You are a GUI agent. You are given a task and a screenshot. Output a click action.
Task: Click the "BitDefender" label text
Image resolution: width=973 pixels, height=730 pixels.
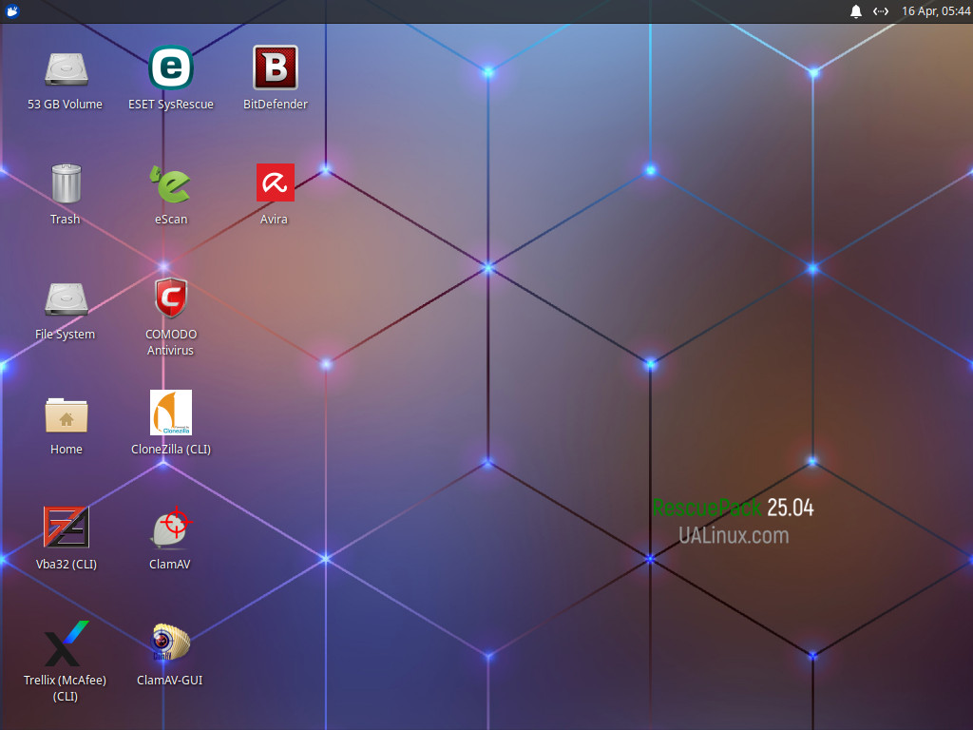[x=275, y=105]
